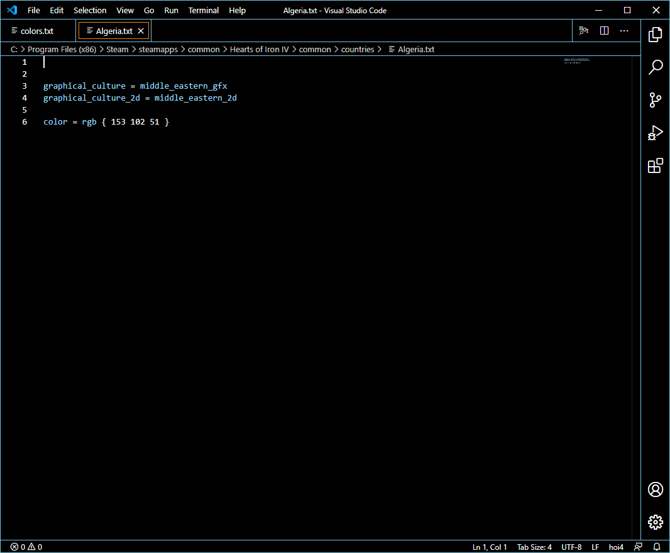
Task: Expand the steamapps breadcrumb
Action: pos(158,50)
